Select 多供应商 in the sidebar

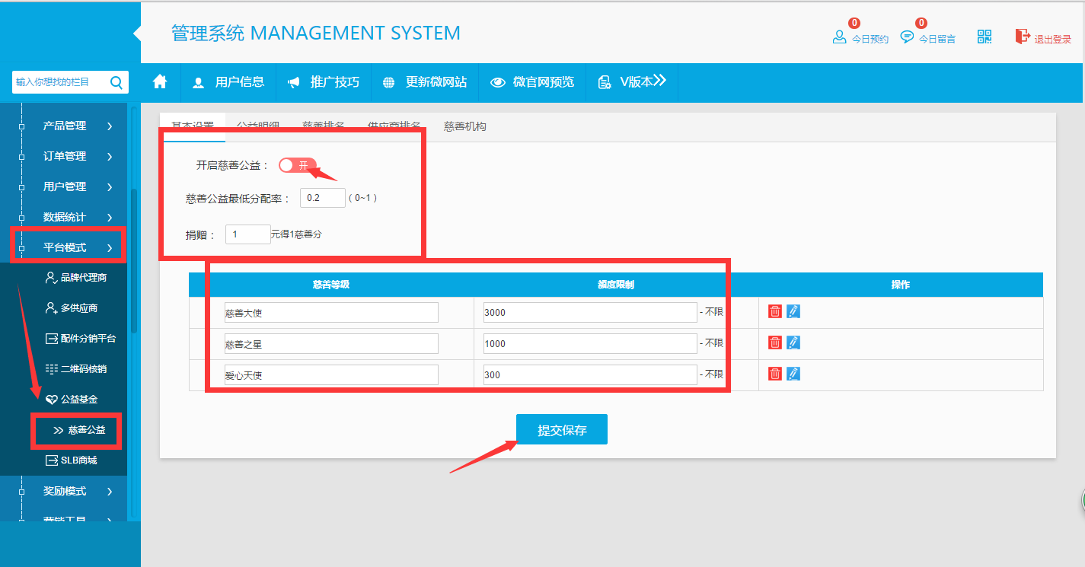point(78,308)
